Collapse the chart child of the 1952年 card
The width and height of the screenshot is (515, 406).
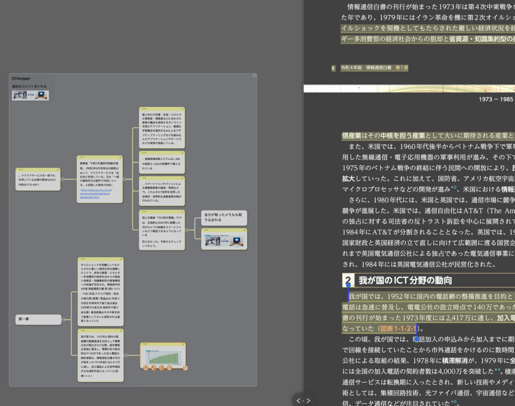(126, 355)
